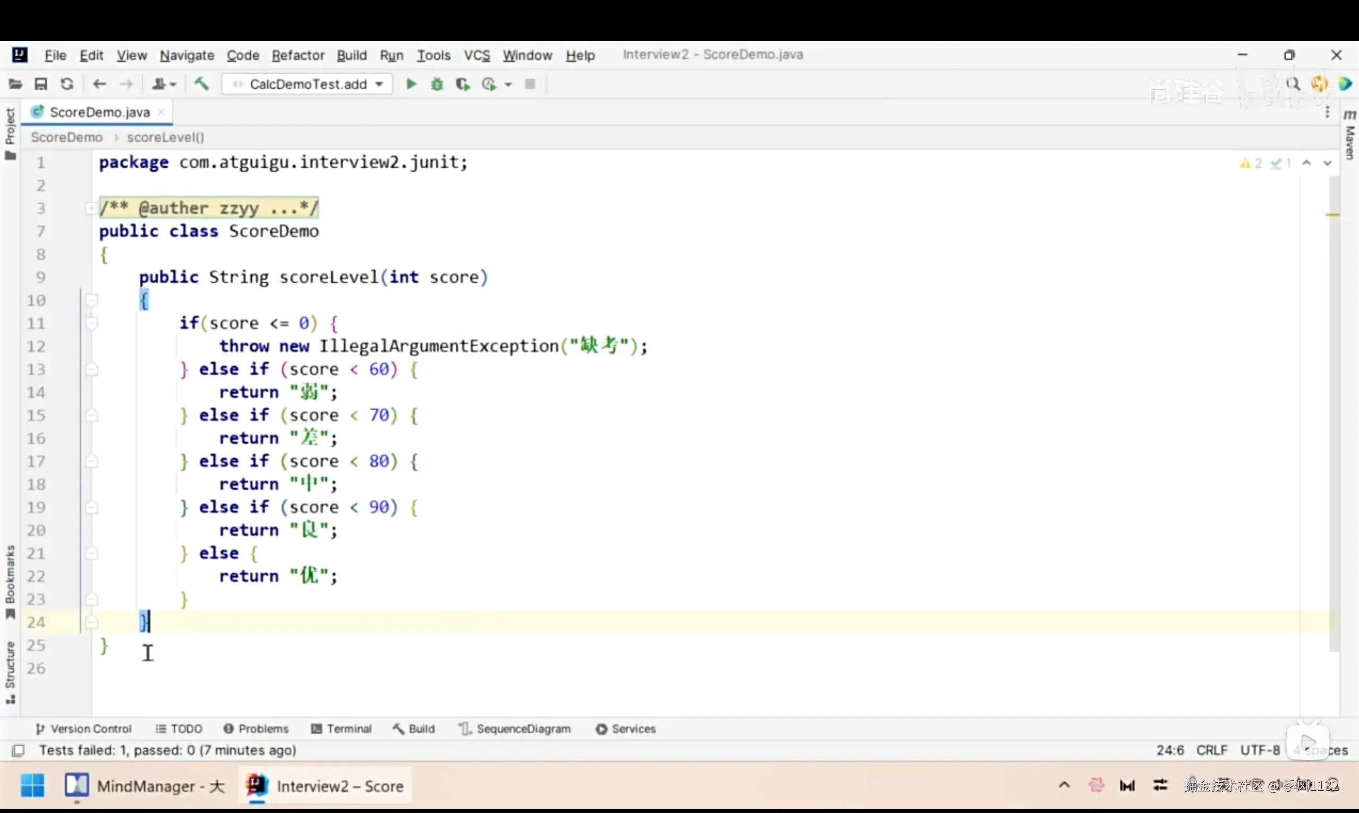Navigate back with left arrow icon
1359x813 pixels.
point(99,84)
